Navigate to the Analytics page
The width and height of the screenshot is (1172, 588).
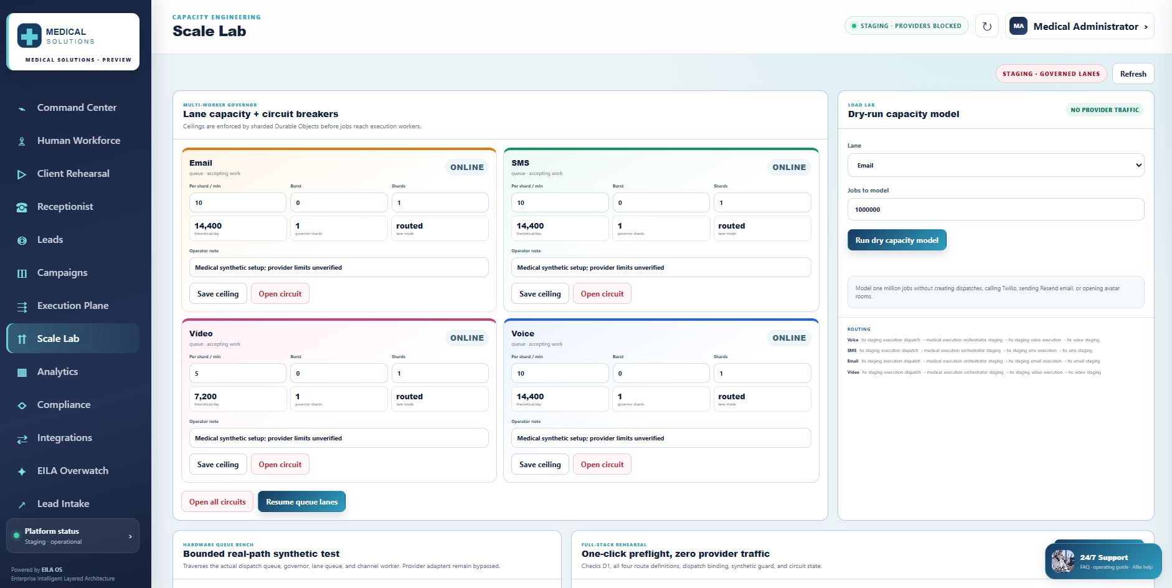[x=73, y=372]
